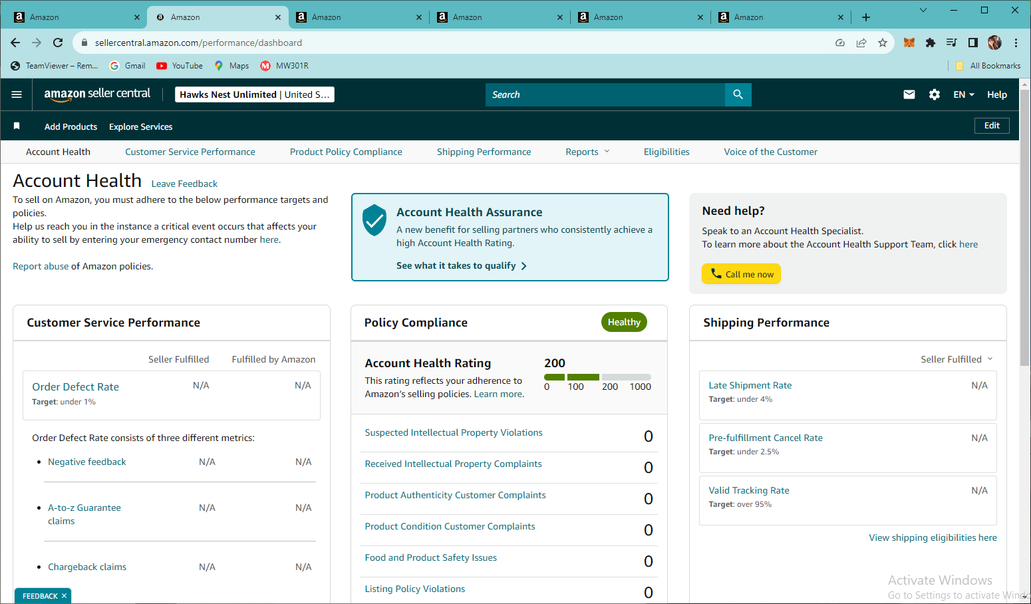Open the Late Shipment Rate link

[750, 385]
